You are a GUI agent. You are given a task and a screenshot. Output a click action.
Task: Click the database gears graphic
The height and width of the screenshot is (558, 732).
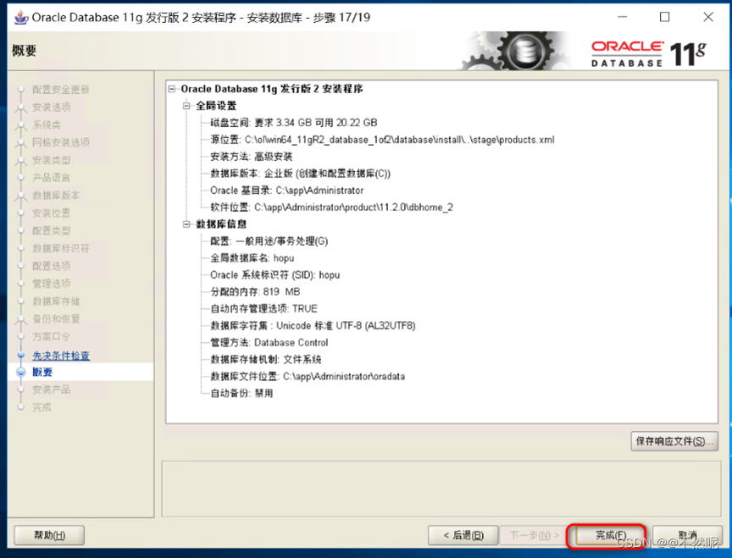click(x=513, y=51)
